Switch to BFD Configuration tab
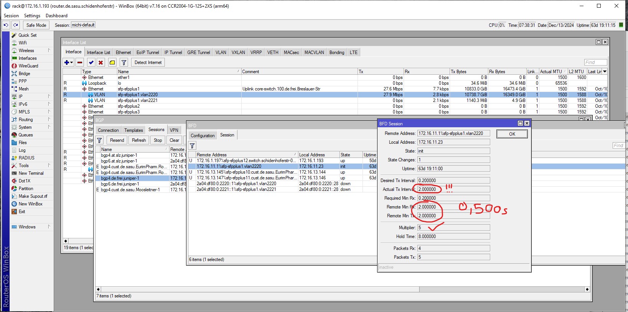The image size is (628, 312). (203, 136)
